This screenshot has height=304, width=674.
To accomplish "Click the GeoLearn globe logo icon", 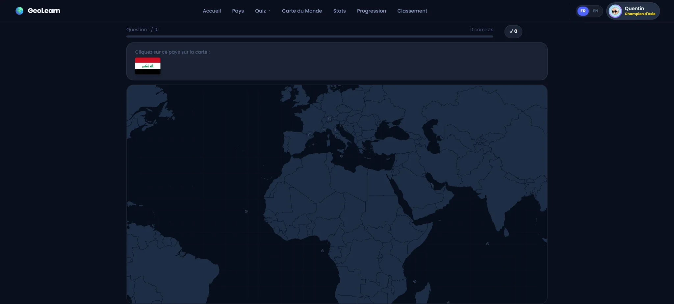I will click(x=19, y=11).
